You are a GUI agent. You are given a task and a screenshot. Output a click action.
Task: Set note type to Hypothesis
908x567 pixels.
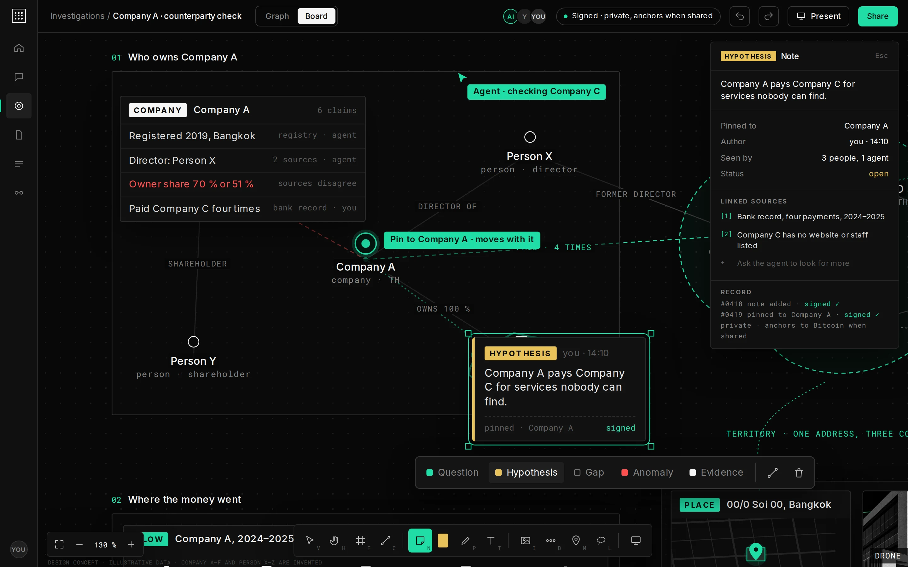(x=527, y=472)
